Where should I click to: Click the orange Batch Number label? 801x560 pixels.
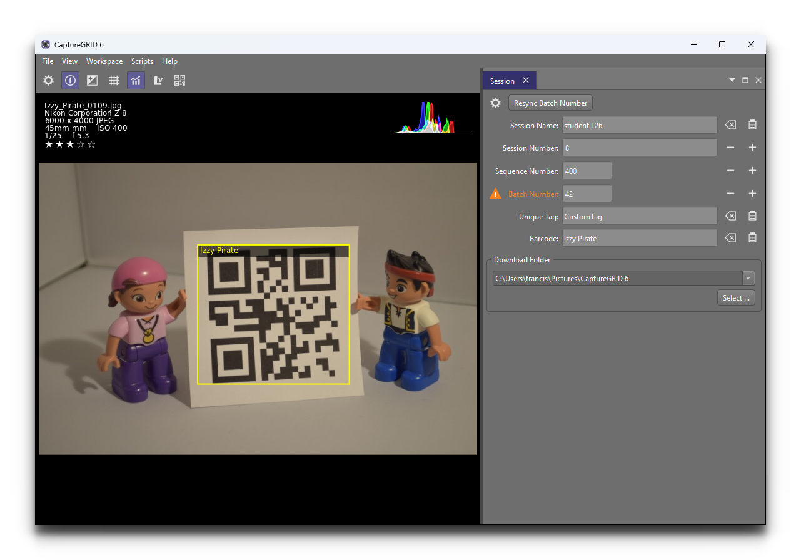pyautogui.click(x=533, y=194)
